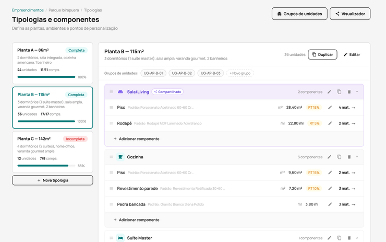Click RT 5% tag on Rodapé

point(315,123)
